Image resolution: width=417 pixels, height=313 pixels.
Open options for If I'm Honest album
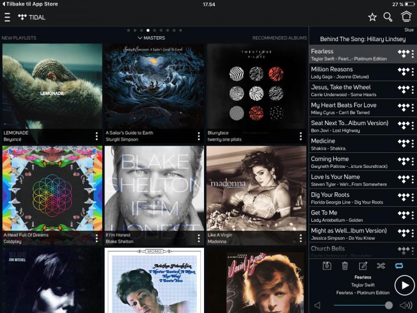(198, 238)
